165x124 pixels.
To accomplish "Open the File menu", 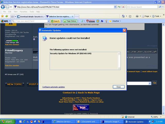I will click(4, 12).
